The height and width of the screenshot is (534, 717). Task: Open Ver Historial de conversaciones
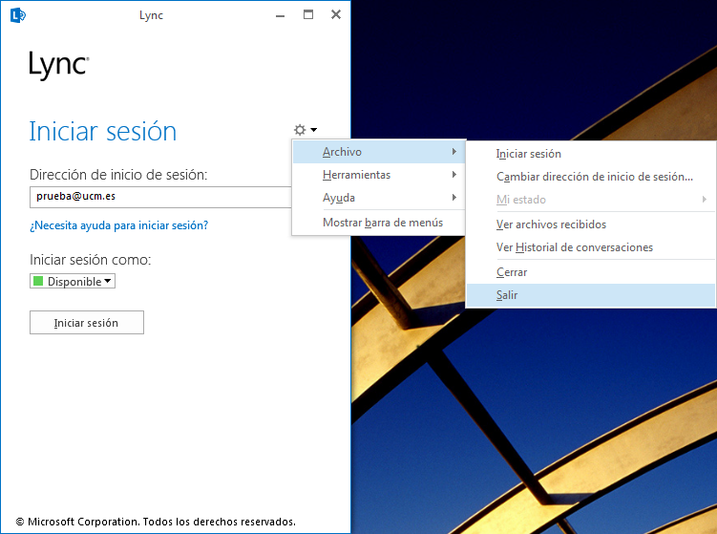click(x=591, y=247)
